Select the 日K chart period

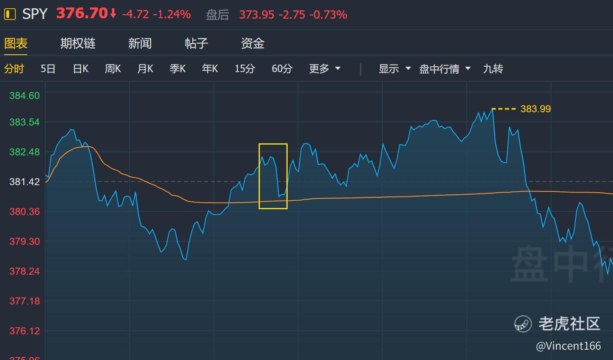(80, 68)
